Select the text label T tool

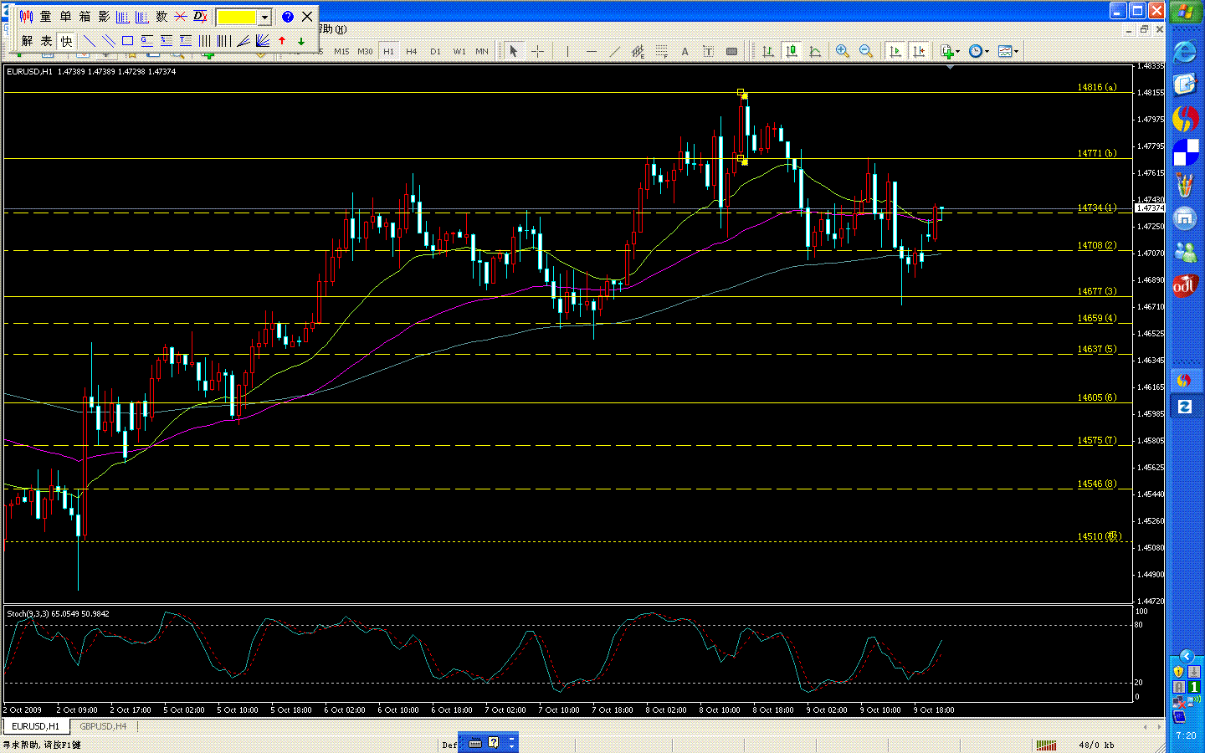(708, 52)
